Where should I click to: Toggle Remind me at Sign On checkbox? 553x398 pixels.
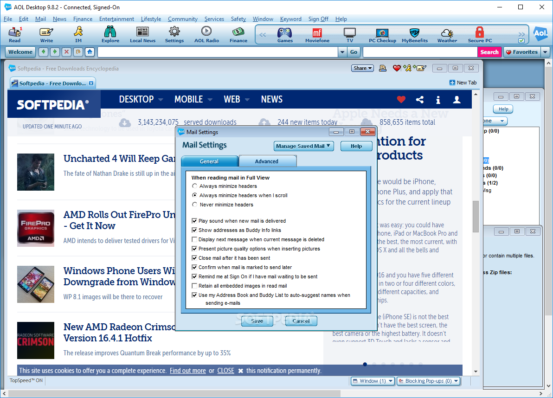click(x=194, y=276)
